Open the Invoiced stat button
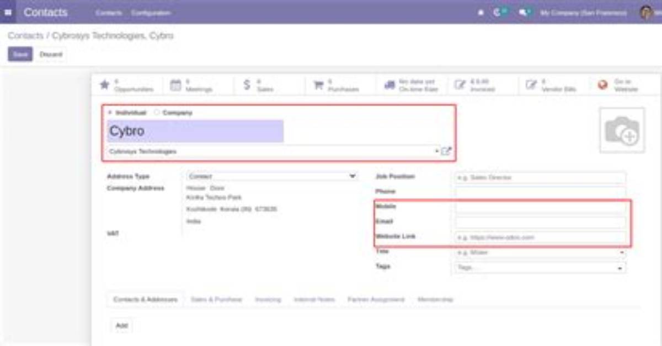The image size is (662, 346). (x=483, y=85)
